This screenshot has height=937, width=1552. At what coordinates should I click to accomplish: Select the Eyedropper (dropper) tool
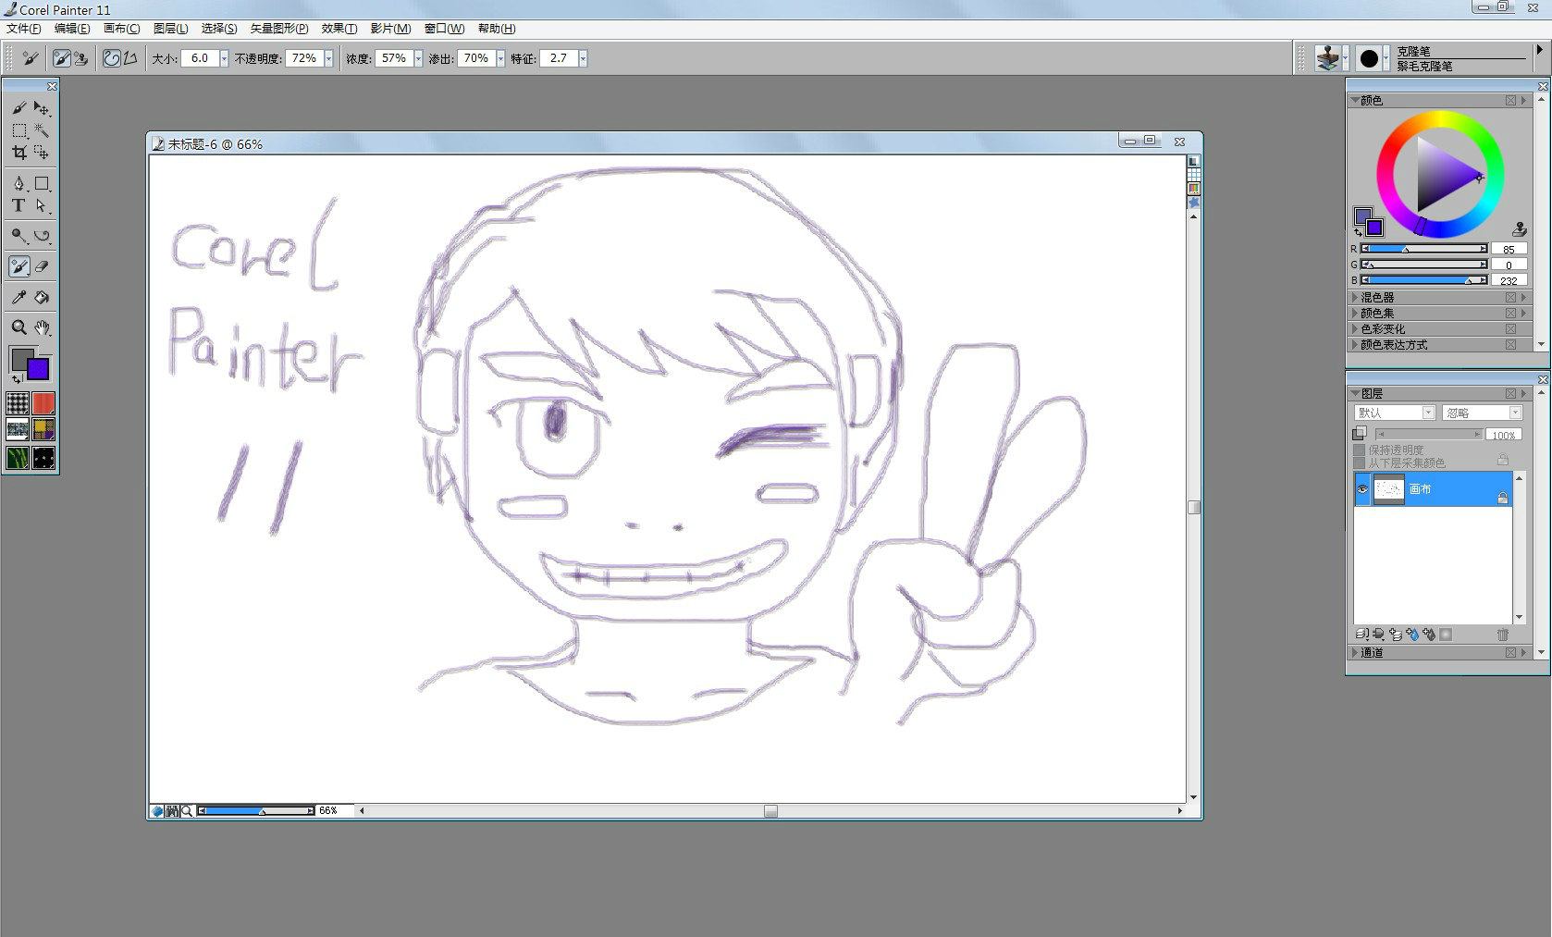click(x=18, y=297)
